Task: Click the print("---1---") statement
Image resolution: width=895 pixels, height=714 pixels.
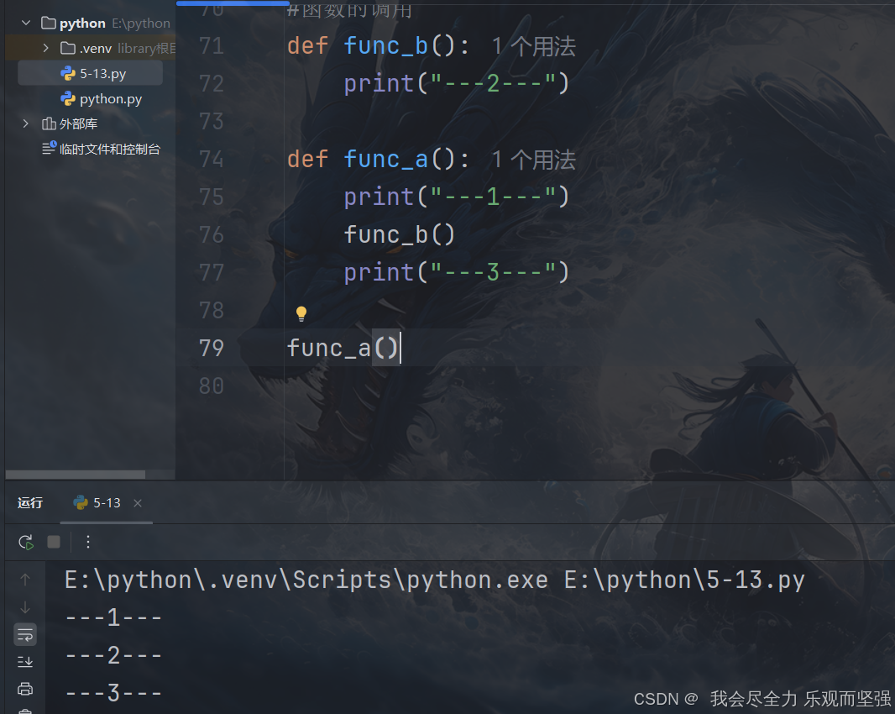Action: [x=456, y=197]
